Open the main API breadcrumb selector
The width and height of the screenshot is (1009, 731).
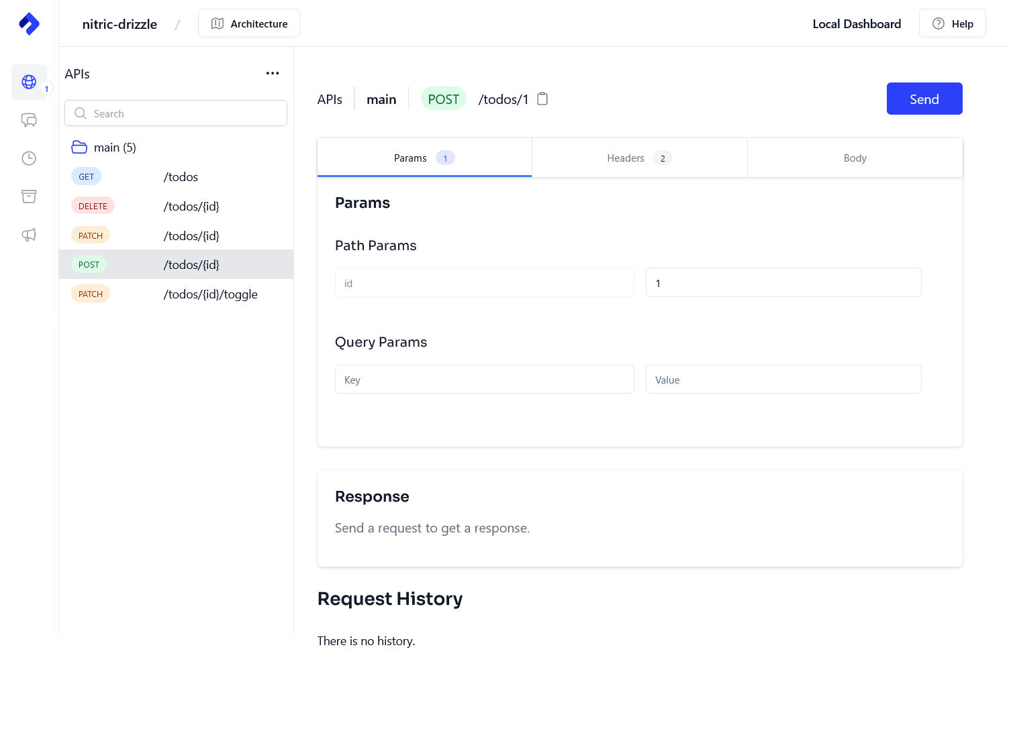(x=381, y=99)
